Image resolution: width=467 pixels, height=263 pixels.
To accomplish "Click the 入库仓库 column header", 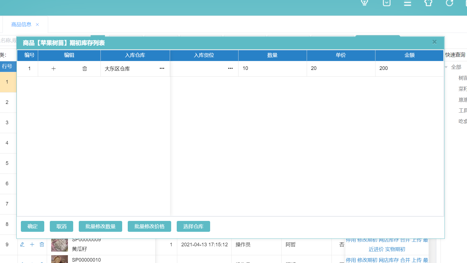I will [135, 55].
